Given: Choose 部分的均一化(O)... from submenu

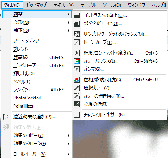Looking at the screenshot, I should tap(119, 24).
